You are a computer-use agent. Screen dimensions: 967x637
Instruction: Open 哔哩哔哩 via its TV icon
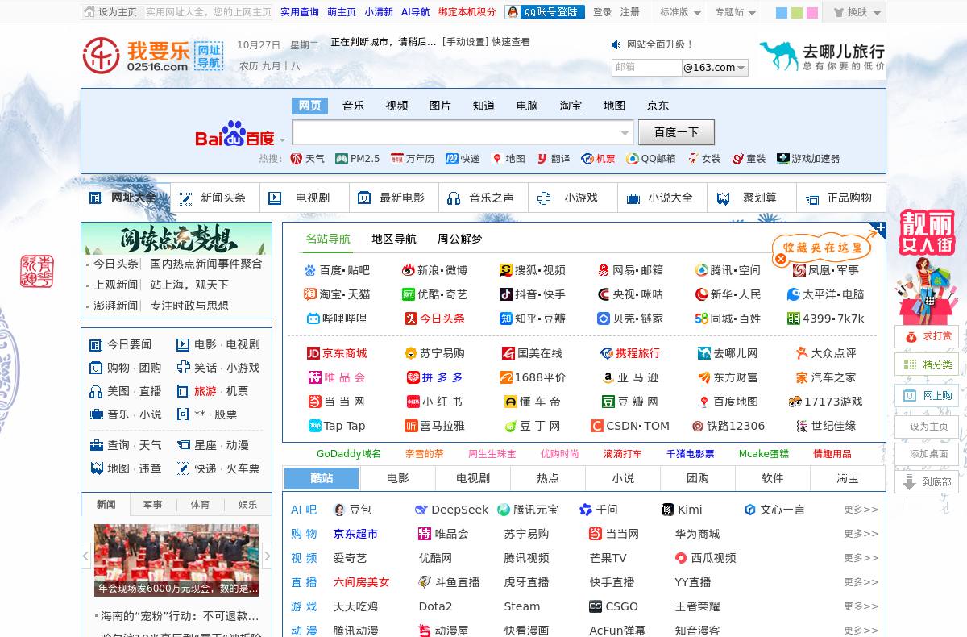coord(313,318)
